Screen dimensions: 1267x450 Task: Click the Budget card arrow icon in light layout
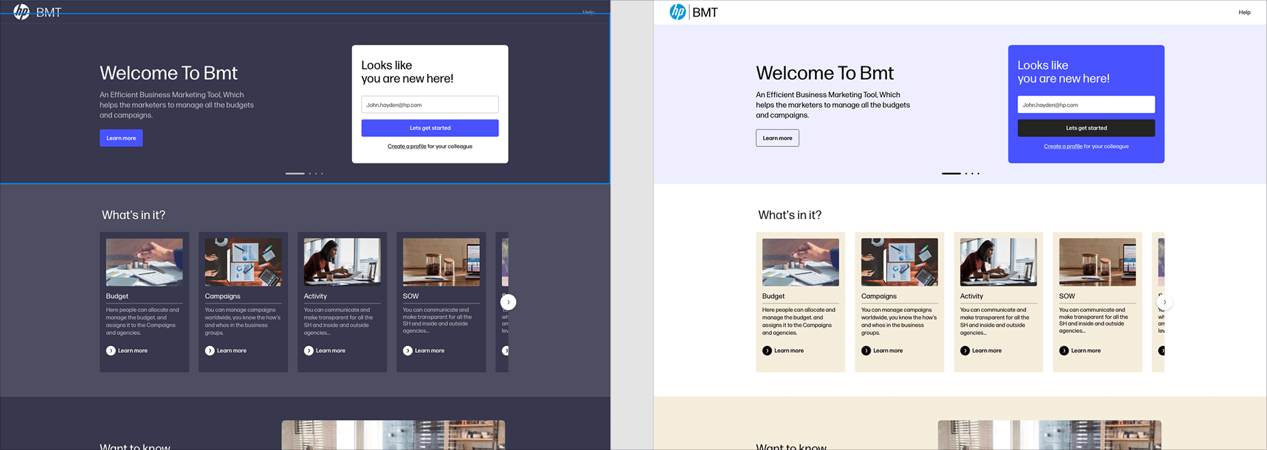pos(767,351)
